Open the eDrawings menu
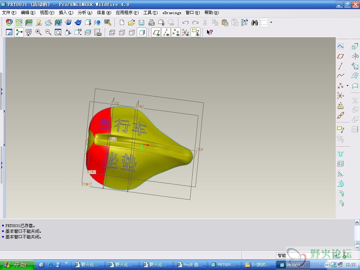Screen dimensions: 360x270 coord(172,13)
